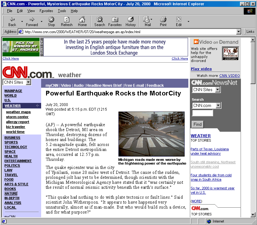Click the Edit toolbar icon

point(179,22)
